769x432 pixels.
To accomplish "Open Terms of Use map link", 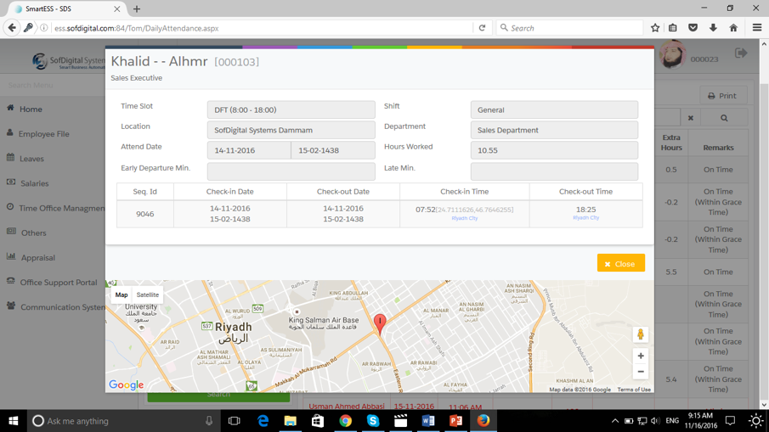I will click(x=634, y=390).
